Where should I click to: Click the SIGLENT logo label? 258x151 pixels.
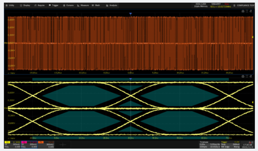coord(216,4)
